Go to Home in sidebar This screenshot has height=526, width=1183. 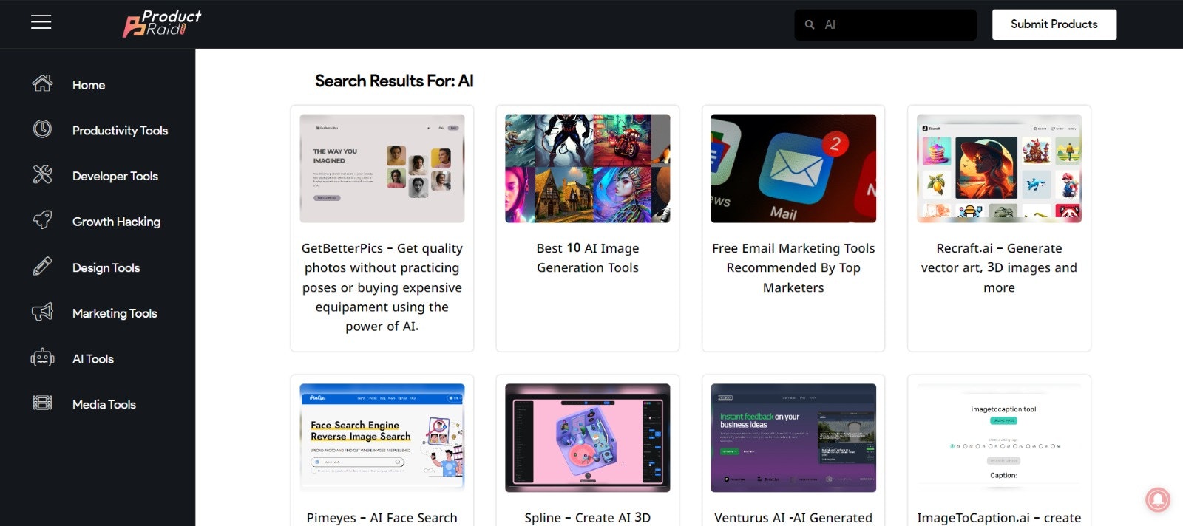point(89,85)
